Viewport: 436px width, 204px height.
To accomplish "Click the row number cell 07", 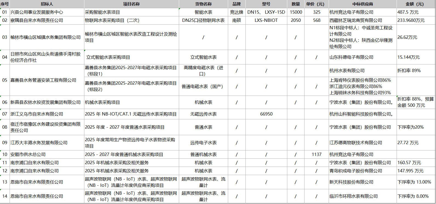I will point(5,114).
